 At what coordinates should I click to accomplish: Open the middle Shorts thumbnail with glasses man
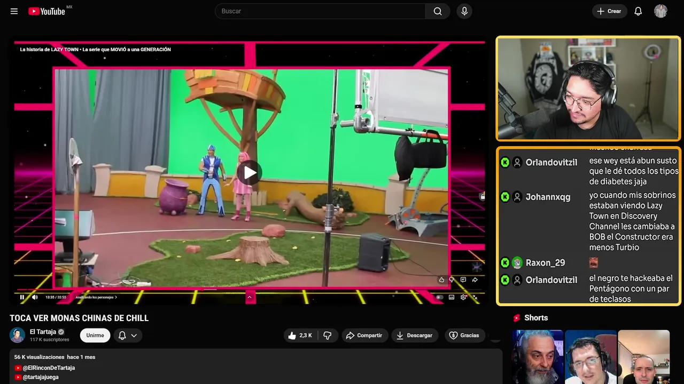click(590, 357)
